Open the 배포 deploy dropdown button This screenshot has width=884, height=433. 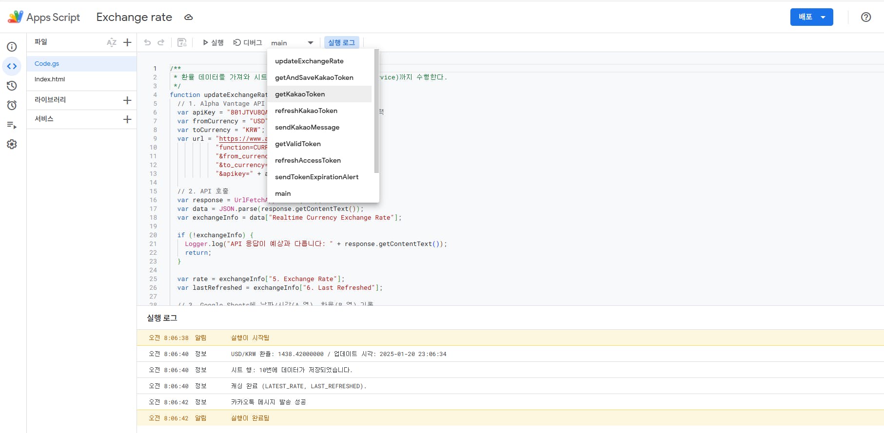[x=811, y=17]
